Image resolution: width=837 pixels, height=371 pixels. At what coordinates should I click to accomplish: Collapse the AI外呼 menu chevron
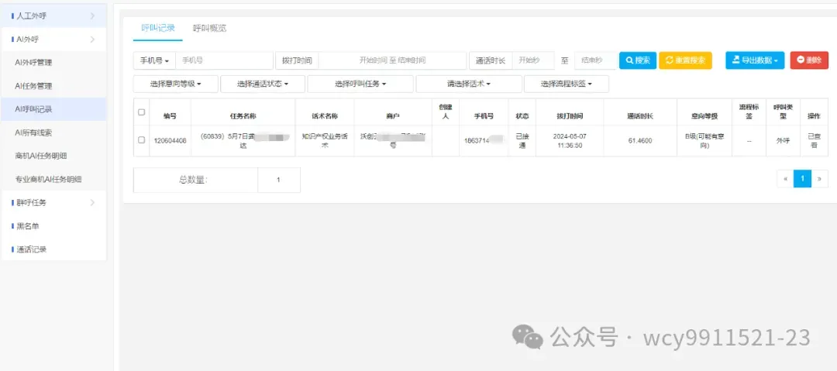click(x=92, y=40)
